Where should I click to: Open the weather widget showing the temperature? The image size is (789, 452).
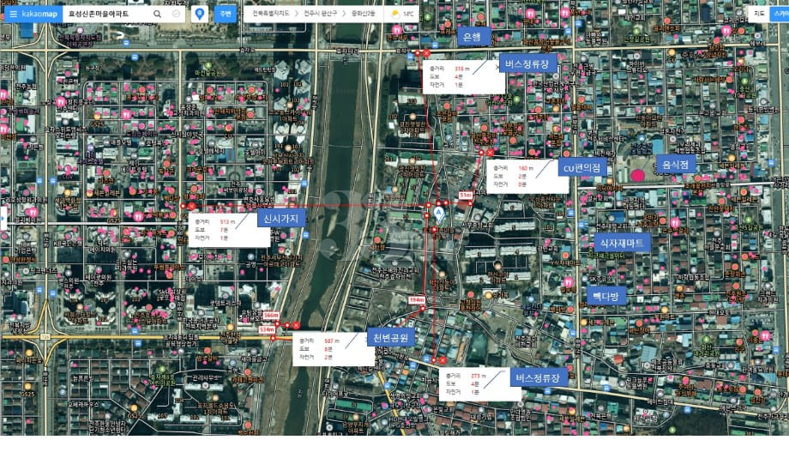402,14
